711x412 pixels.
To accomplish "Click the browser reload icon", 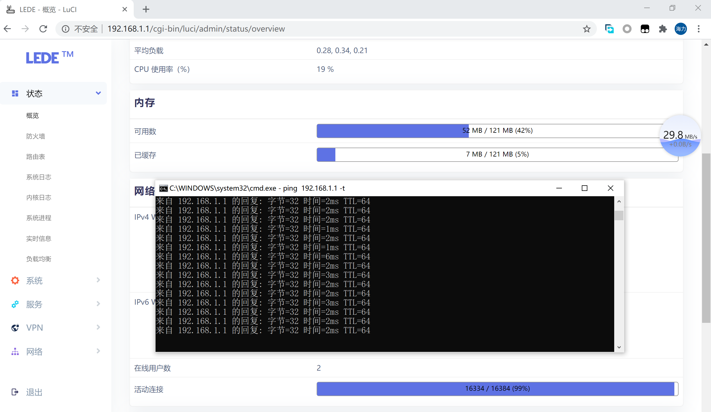I will pyautogui.click(x=43, y=29).
